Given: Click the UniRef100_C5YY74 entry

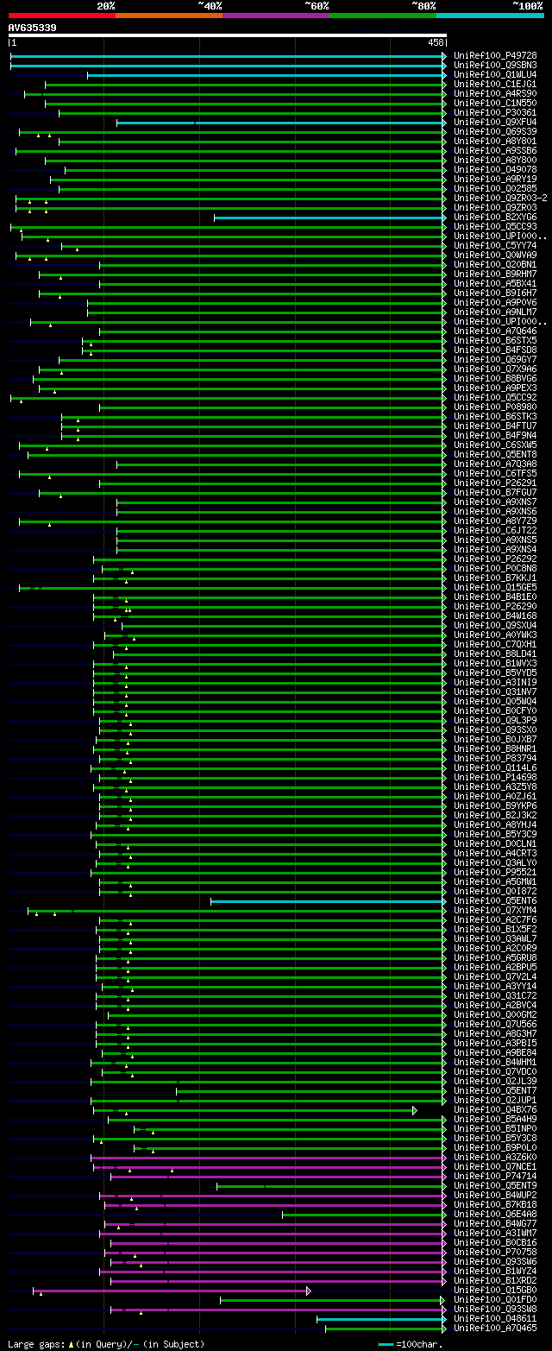Looking at the screenshot, I should pos(495,245).
